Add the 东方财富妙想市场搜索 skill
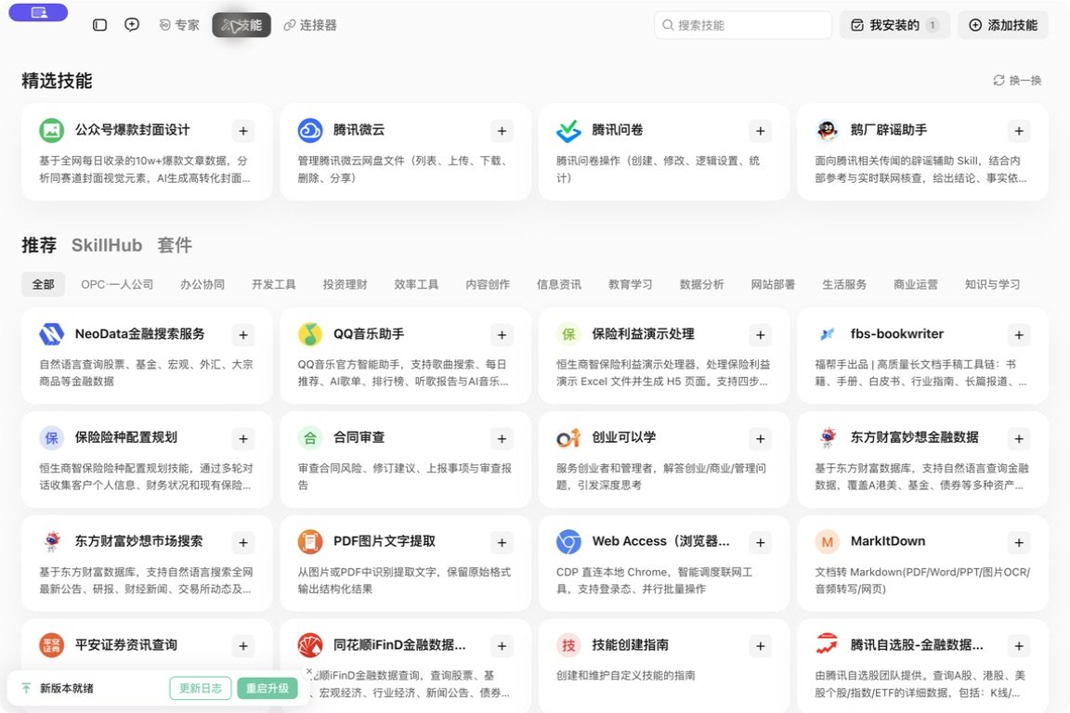 [x=243, y=542]
